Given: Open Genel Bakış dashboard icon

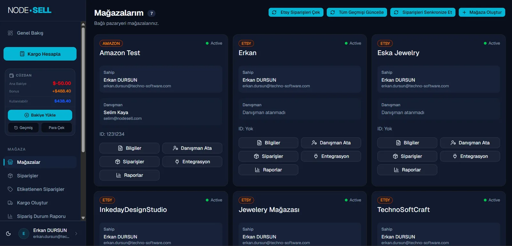Looking at the screenshot, I should coord(10,33).
